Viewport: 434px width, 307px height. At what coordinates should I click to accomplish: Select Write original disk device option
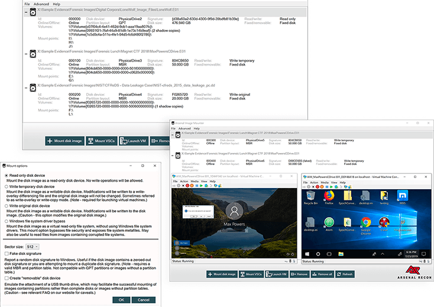[7, 206]
